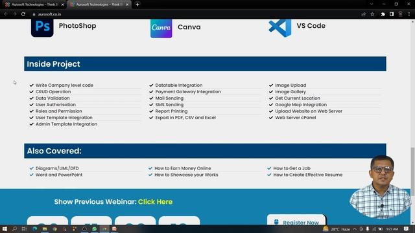Click the PhotoShop label text
The width and height of the screenshot is (415, 233).
point(77,26)
